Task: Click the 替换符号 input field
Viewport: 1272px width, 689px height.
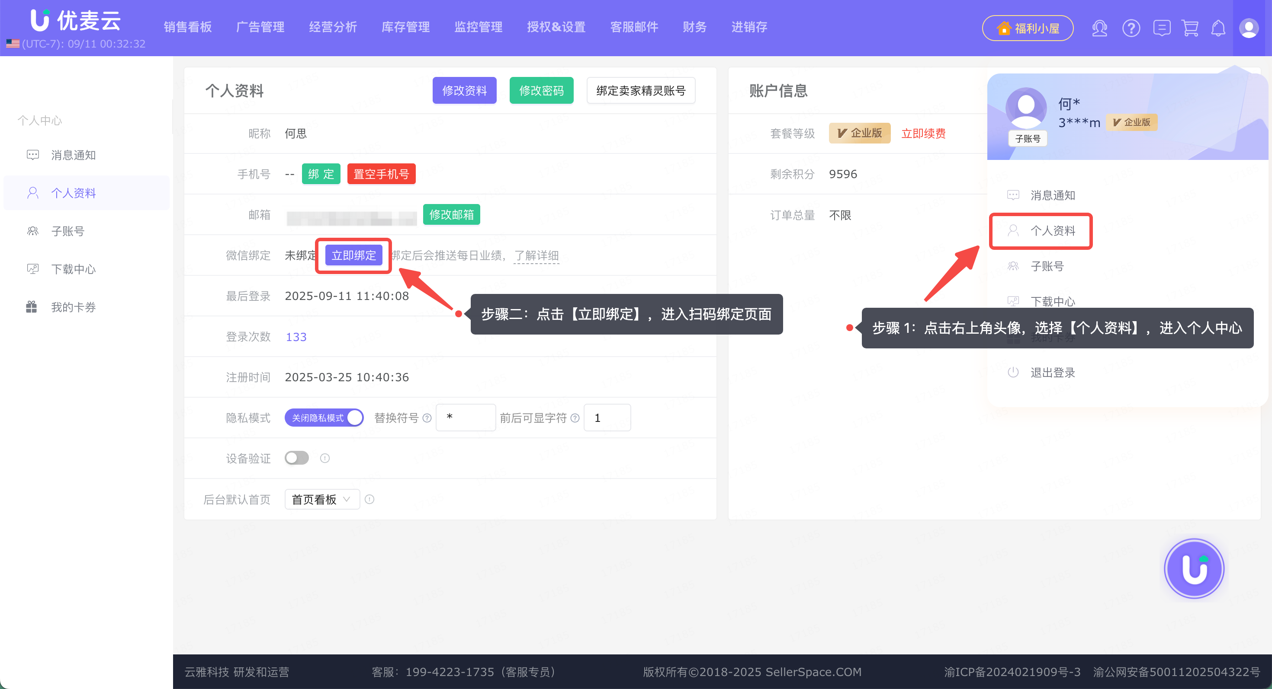Action: [x=466, y=417]
